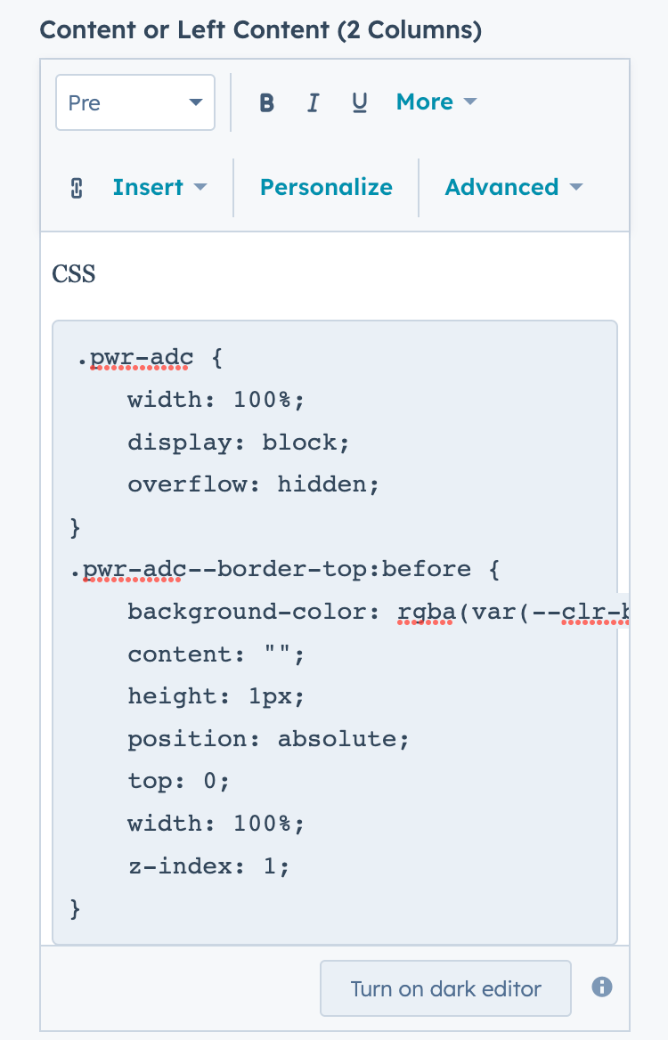Toggle underline formatting
The width and height of the screenshot is (668, 1040).
(x=359, y=102)
